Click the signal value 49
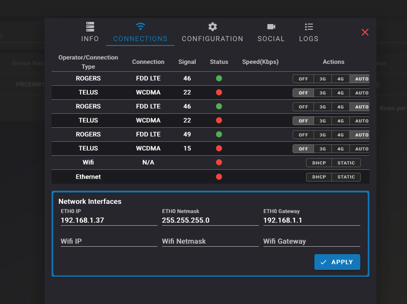Image resolution: width=407 pixels, height=304 pixels. coord(187,134)
